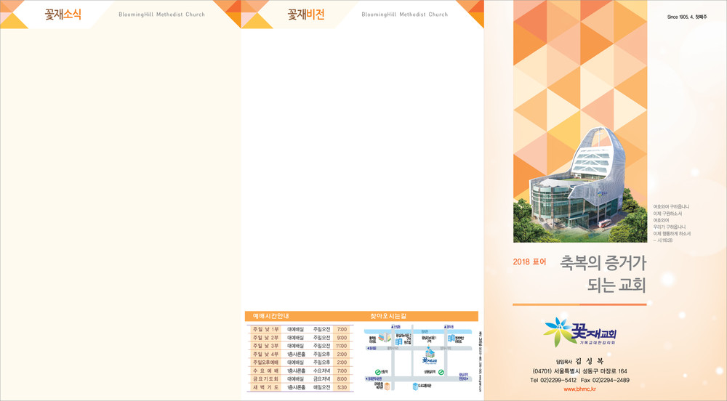Click the church building icon on the map
The width and height of the screenshot is (727, 401).
pyautogui.click(x=429, y=352)
